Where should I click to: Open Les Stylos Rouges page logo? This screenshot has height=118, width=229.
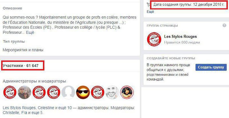[x=154, y=39]
